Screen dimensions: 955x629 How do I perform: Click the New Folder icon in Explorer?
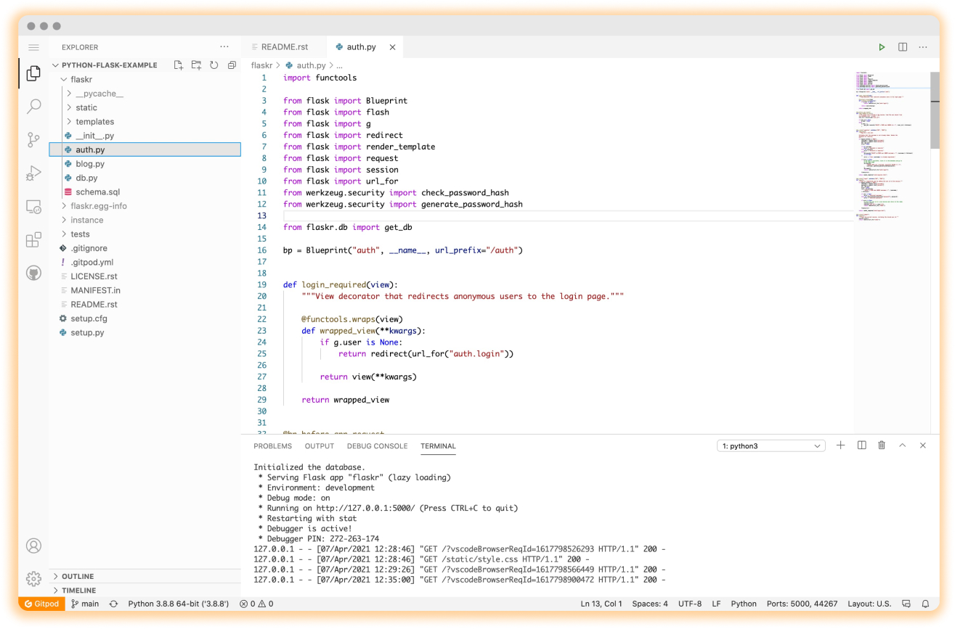[196, 65]
